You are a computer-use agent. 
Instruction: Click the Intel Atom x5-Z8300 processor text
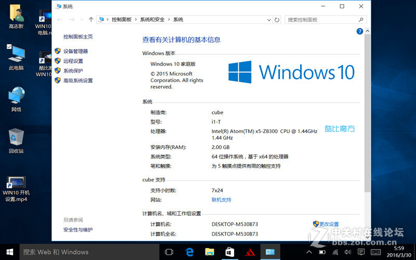(x=264, y=135)
